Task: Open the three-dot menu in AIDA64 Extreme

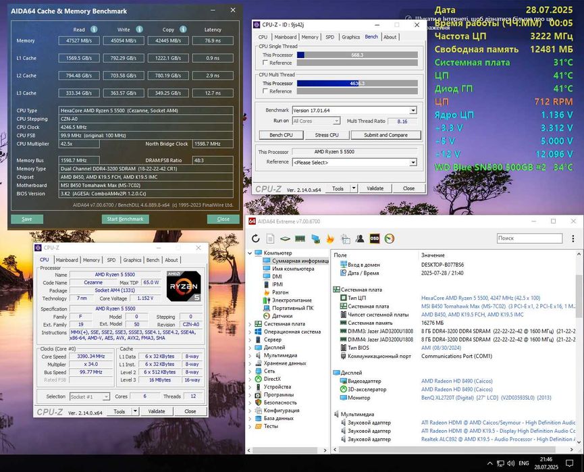Action: point(573,238)
